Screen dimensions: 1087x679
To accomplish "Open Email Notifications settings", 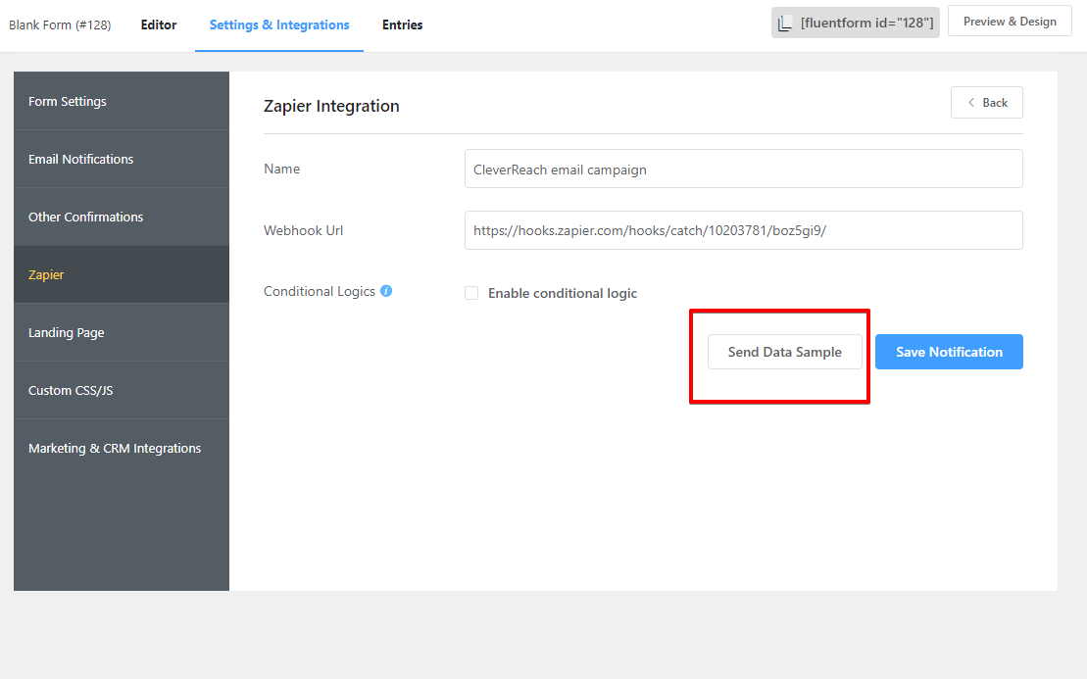I will pyautogui.click(x=122, y=160).
